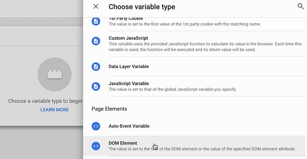Click the gray brick placeholder icon
Screen dimensions: 307x159
54,74
